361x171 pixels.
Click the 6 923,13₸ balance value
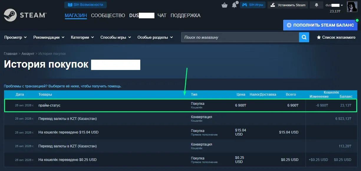(x=344, y=119)
